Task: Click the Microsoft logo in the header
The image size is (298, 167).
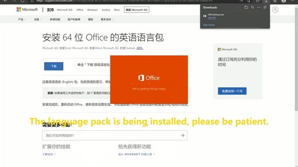Action: pos(27,9)
